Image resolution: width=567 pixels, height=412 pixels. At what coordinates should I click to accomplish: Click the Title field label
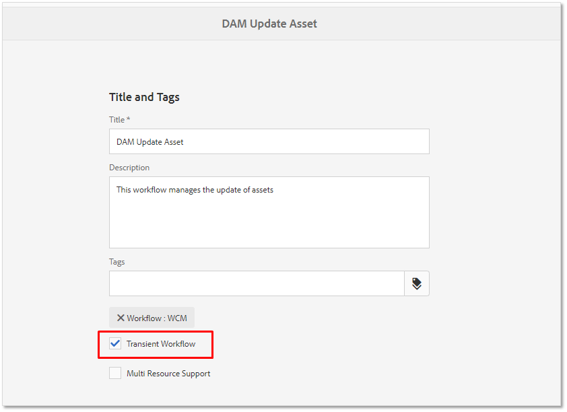click(119, 120)
